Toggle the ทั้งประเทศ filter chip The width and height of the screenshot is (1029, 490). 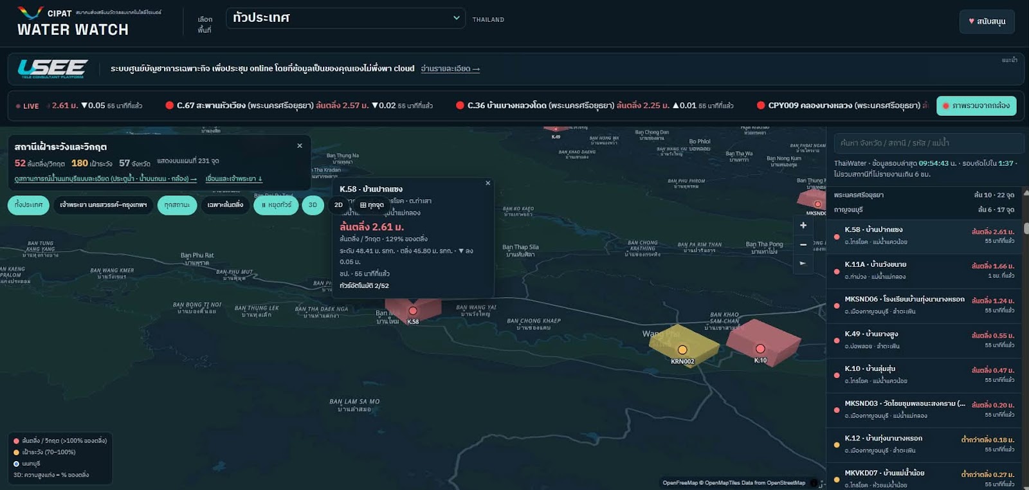pyautogui.click(x=28, y=205)
